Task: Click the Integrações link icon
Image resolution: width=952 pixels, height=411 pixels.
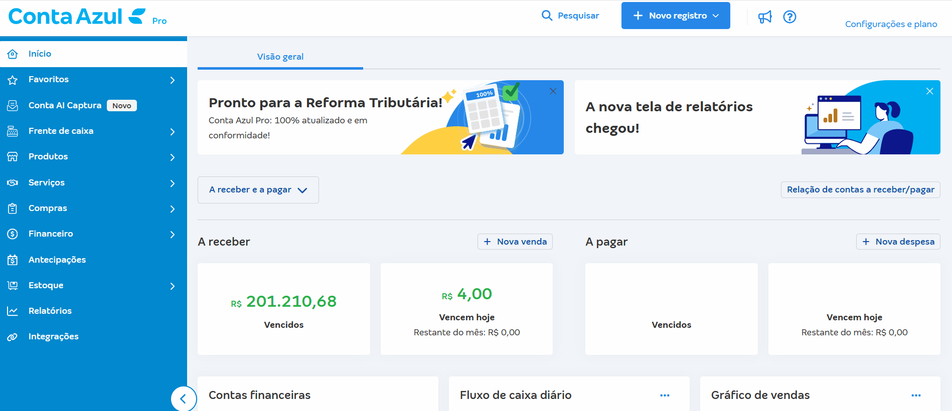Action: 13,337
